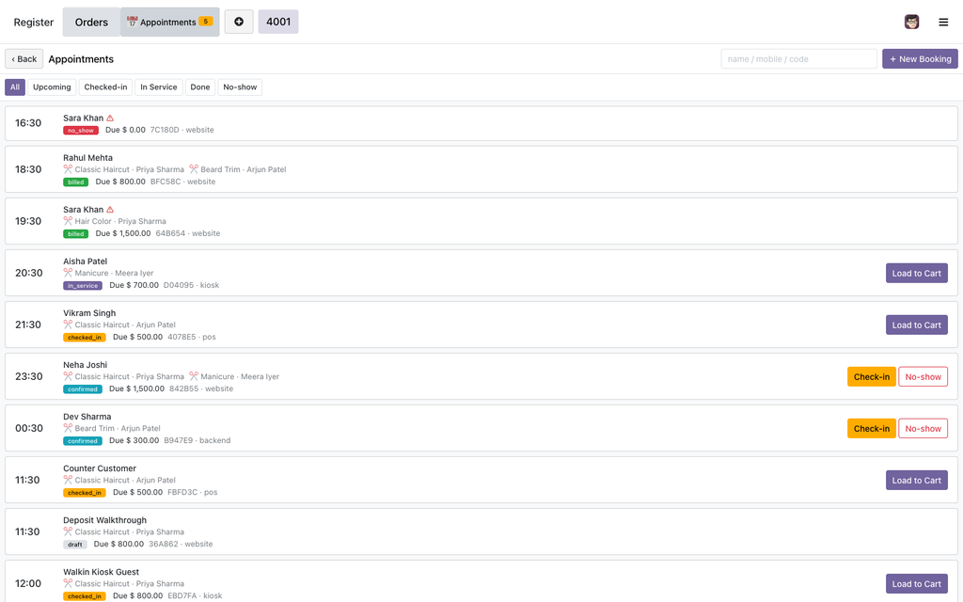Viewport: 963px width, 602px height.
Task: Load Vikram Singh appointment to cart
Action: click(x=916, y=325)
